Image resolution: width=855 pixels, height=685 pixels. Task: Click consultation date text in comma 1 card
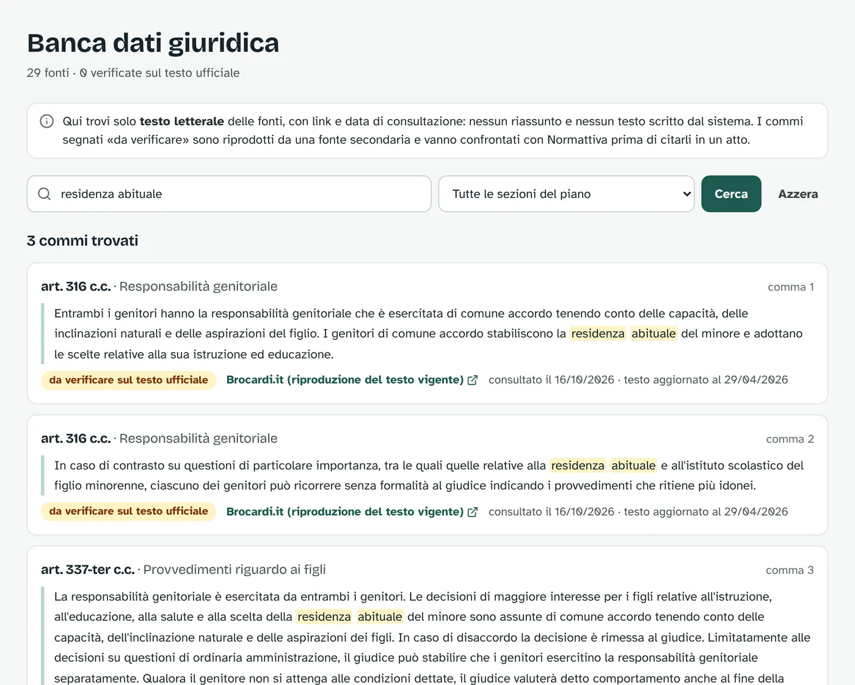tap(551, 380)
